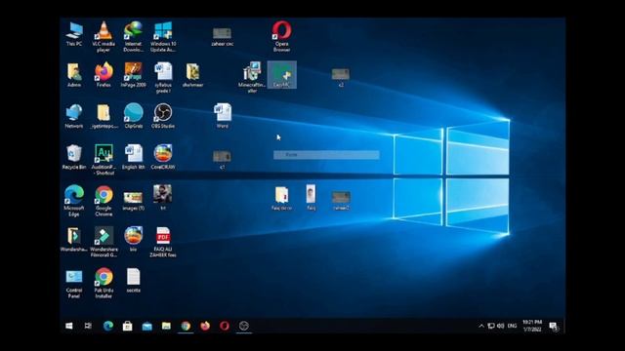Select the zaheer2 image file thumbnail

coord(341,200)
